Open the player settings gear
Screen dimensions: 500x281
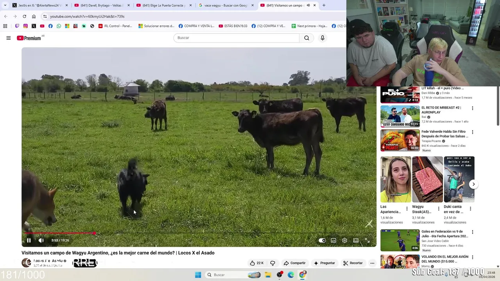coord(345,240)
